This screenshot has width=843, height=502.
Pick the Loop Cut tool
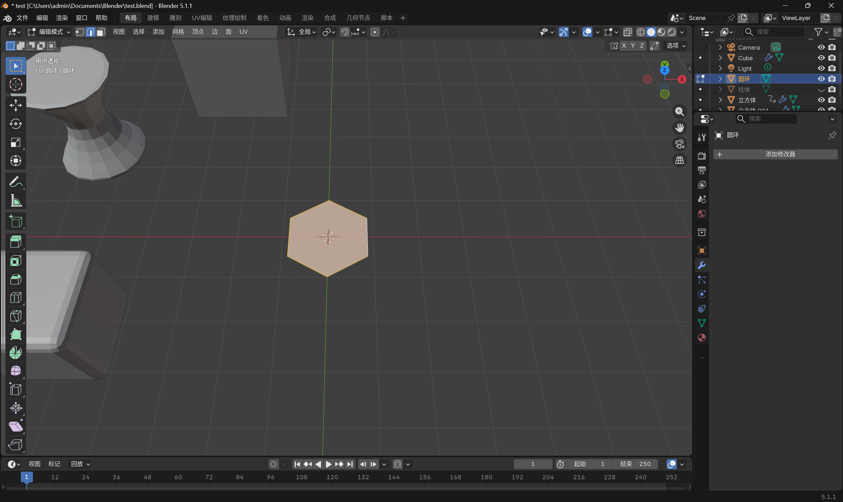15,297
